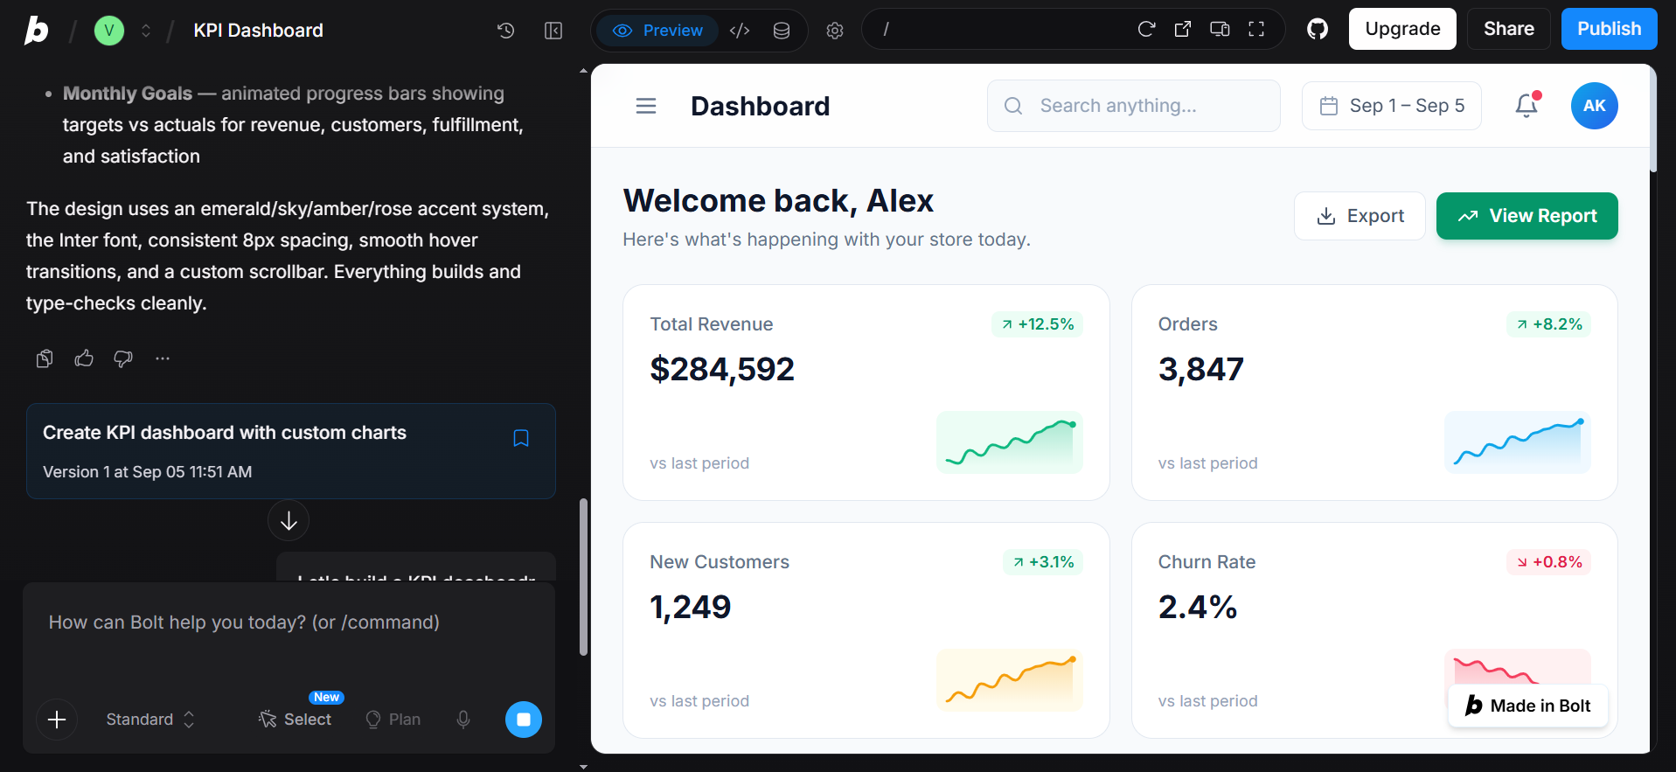Expand the Standard model dropdown

coord(150,719)
